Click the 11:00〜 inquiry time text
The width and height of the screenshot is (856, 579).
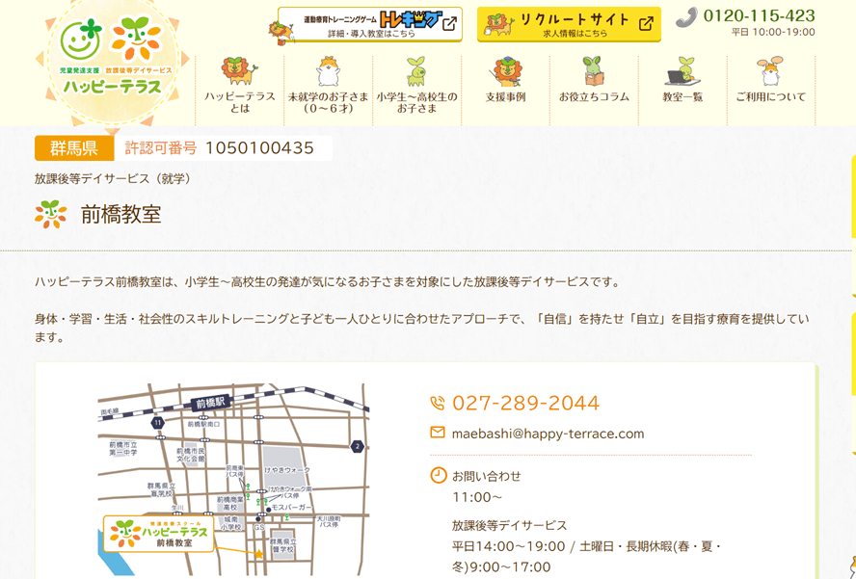click(x=476, y=497)
